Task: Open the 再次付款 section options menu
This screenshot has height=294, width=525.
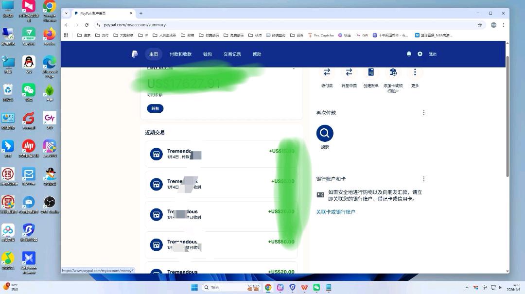Action: [423, 113]
